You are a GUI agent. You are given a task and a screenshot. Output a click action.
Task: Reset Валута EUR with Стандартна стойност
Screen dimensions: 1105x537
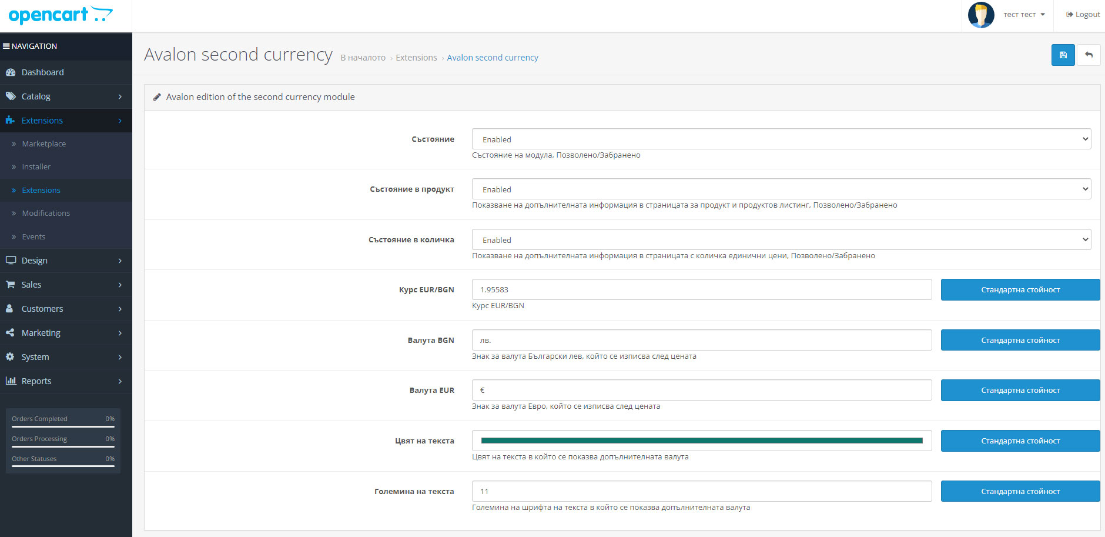pos(1020,390)
